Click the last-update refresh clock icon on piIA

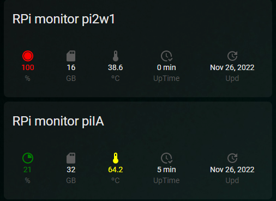pyautogui.click(x=232, y=158)
